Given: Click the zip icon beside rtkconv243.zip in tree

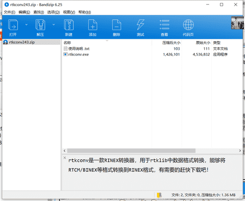Looking at the screenshot, I should [5, 42].
